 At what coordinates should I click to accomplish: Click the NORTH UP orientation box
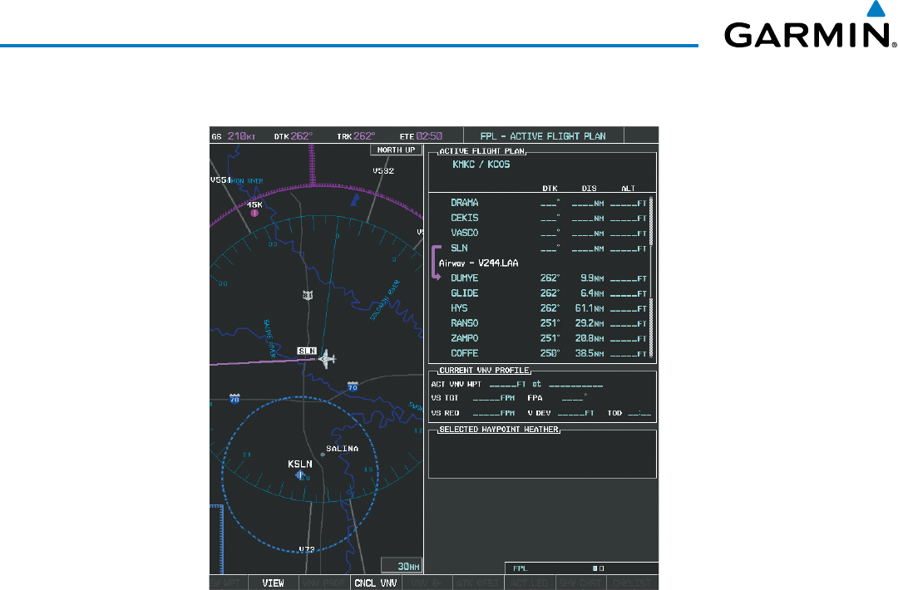[397, 150]
